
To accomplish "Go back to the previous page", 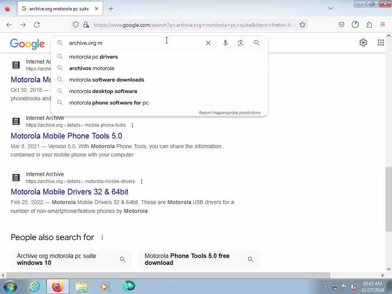I will [x=9, y=25].
